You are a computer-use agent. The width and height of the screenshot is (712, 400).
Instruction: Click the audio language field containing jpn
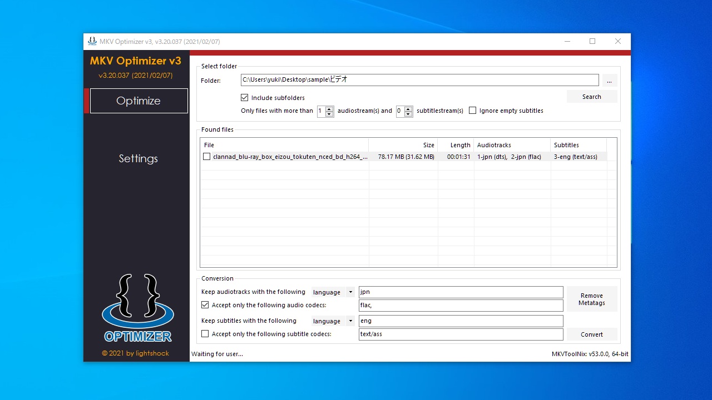click(x=461, y=292)
